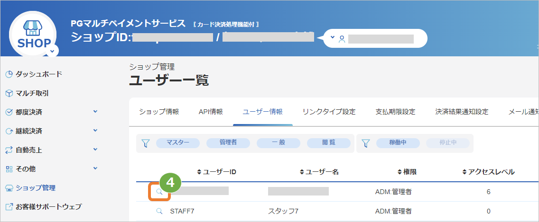Click the 継続決済 cycle icon
This screenshot has height=222, width=539.
(9, 132)
